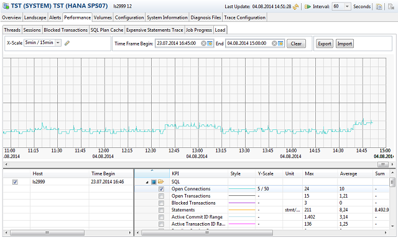
Task: Enable the Blocked Transactions KPI checkbox
Action: point(161,203)
